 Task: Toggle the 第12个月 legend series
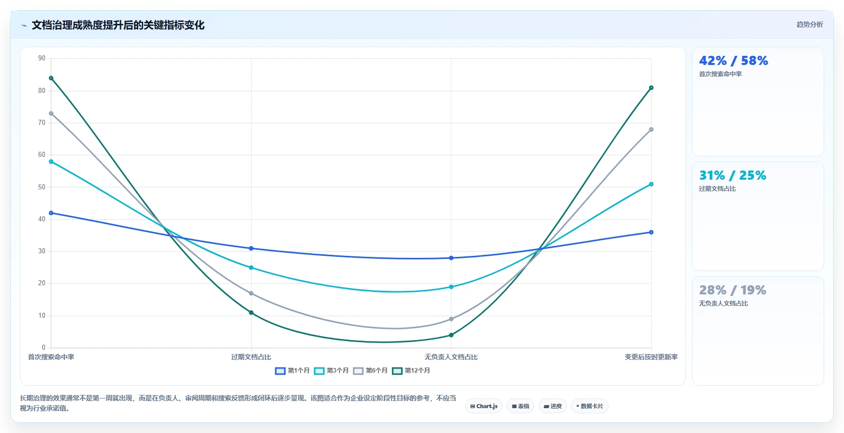tap(411, 371)
